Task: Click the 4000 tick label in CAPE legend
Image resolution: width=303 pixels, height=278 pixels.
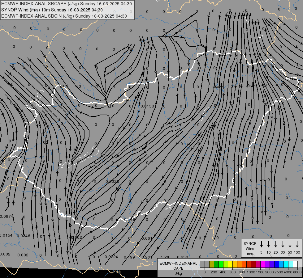Action: click(x=288, y=272)
